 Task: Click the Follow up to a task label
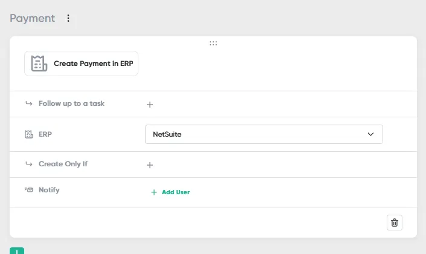coord(71,103)
